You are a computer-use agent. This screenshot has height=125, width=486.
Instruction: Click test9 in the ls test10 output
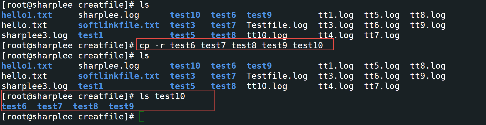pos(121,106)
